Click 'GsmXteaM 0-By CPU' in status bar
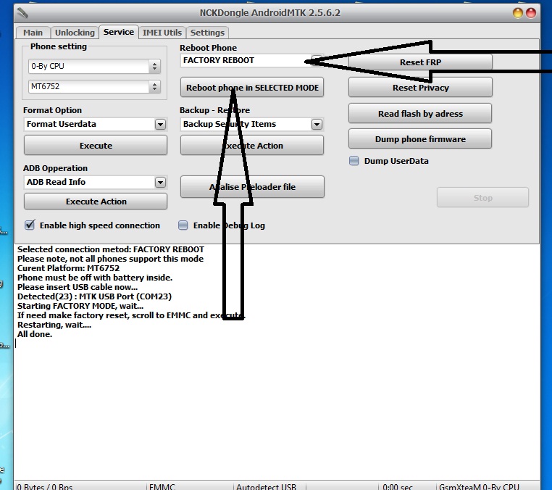 click(x=479, y=487)
